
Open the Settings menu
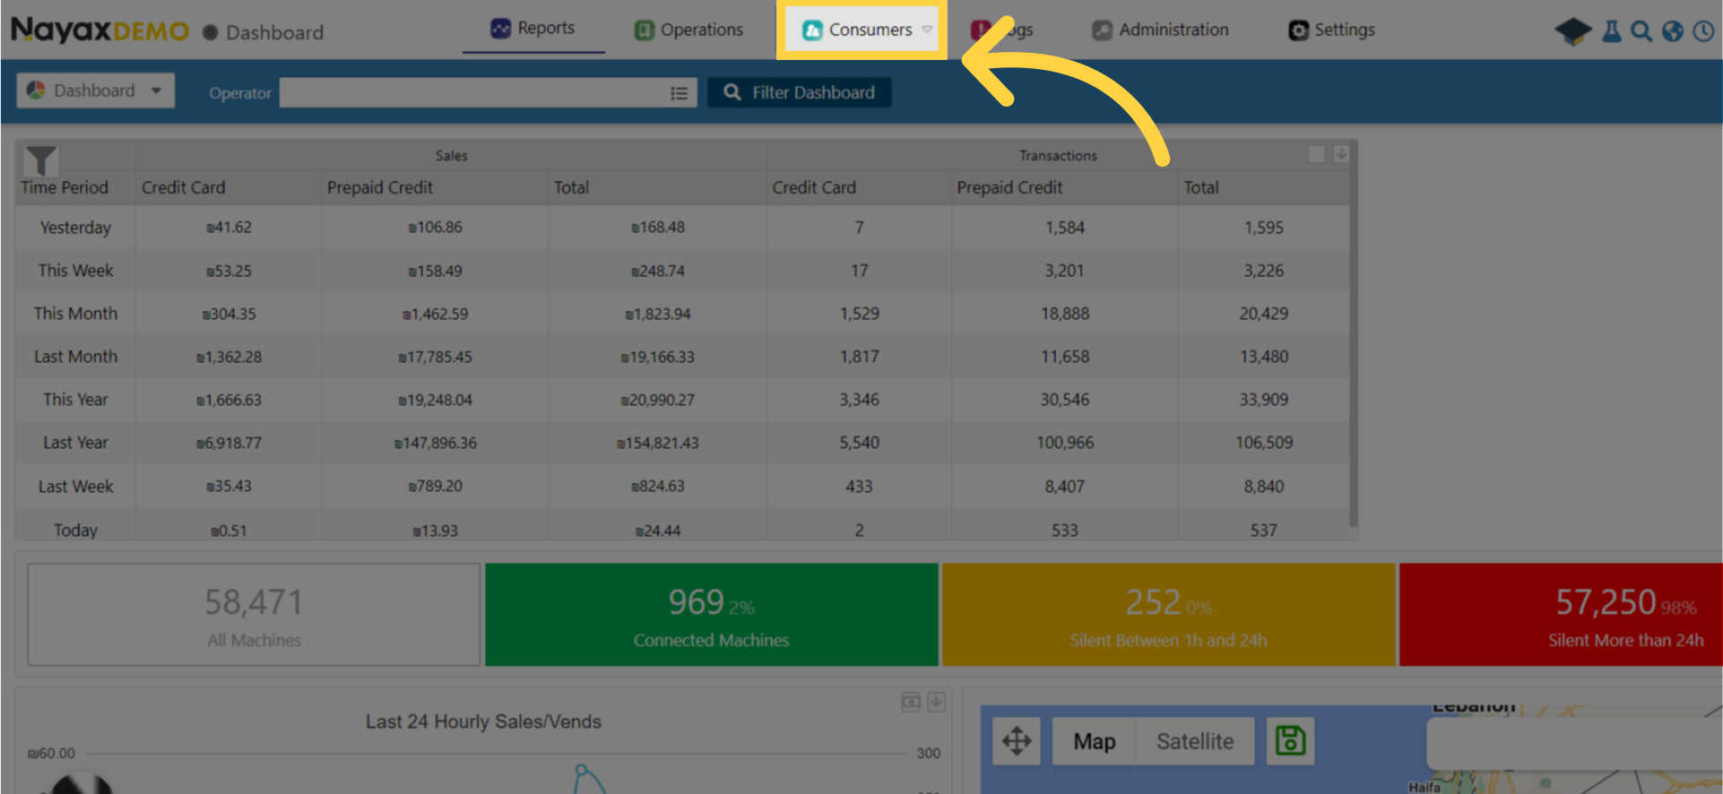click(x=1332, y=30)
